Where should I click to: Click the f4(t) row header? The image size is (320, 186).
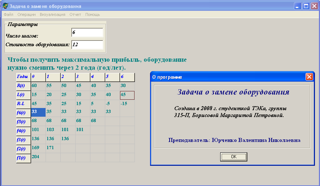pos(24,131)
